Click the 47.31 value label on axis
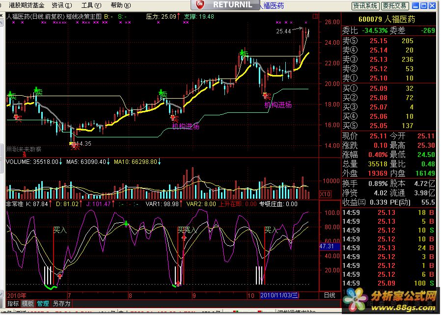 click(x=330, y=246)
